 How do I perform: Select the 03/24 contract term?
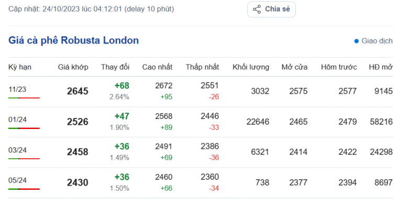17,150
